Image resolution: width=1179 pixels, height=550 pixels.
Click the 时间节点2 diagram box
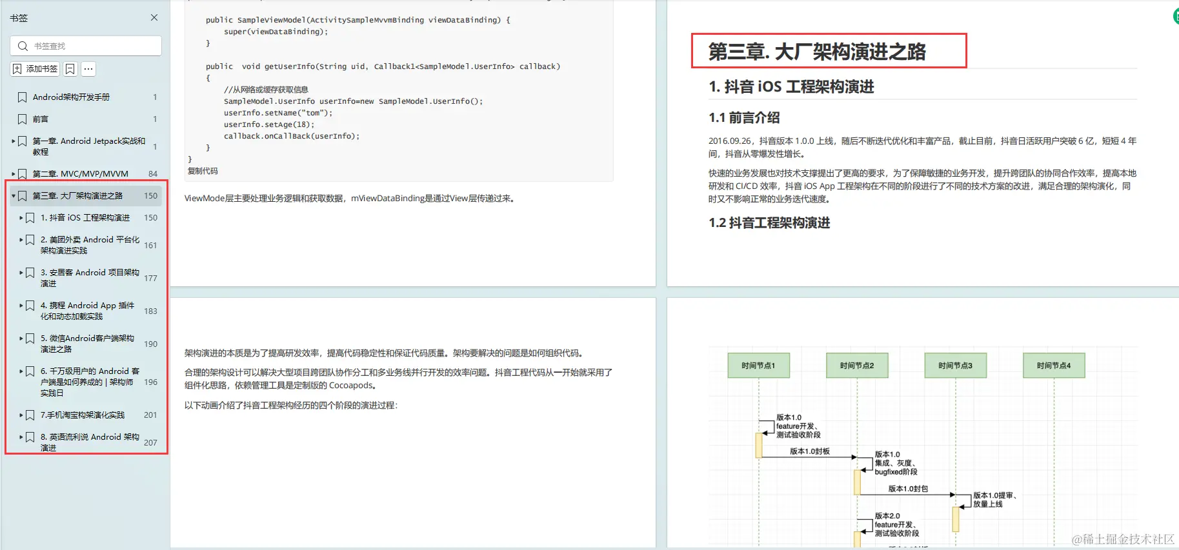(x=857, y=366)
